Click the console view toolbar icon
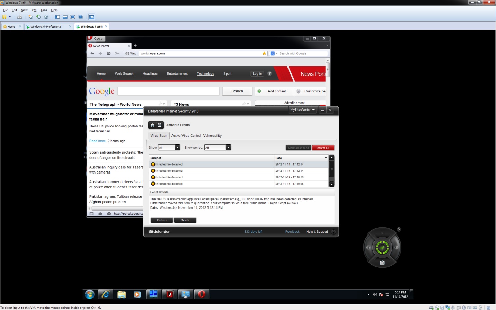This screenshot has height=310, width=496. pyautogui.click(x=92, y=17)
